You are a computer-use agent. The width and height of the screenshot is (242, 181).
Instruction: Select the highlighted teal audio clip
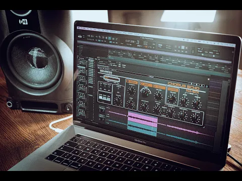pyautogui.click(x=142, y=129)
